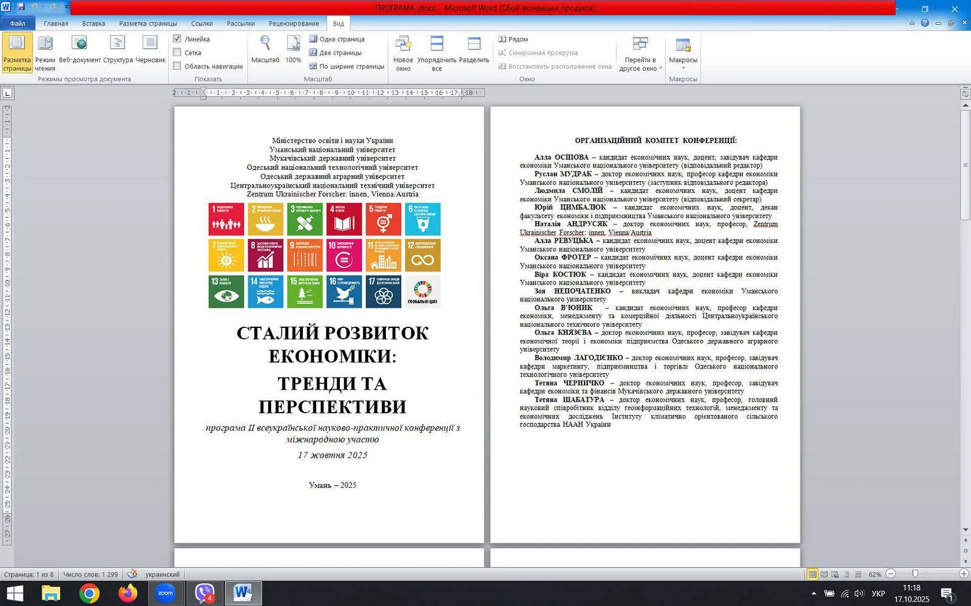971x606 pixels.
Task: Expand the Макросы dropdown
Action: (x=683, y=67)
